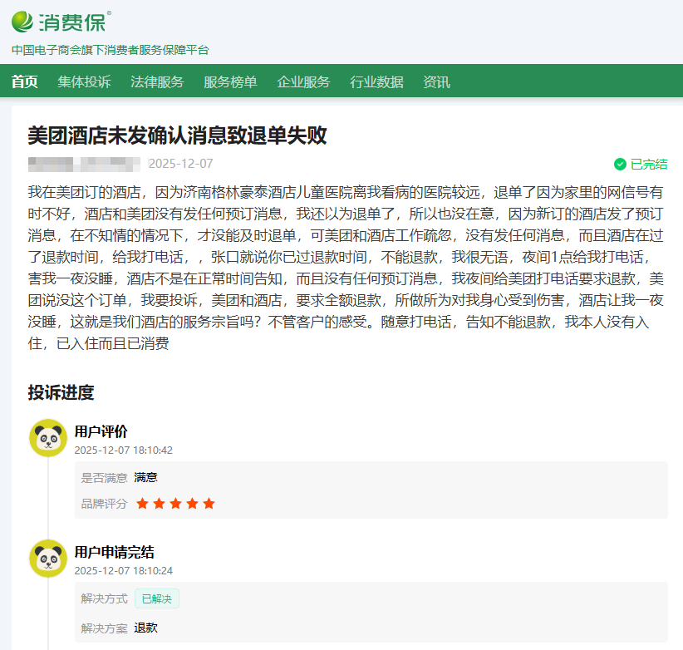Screen dimensions: 683x650
Task: Open the 资讯 menu item
Action: tap(436, 82)
